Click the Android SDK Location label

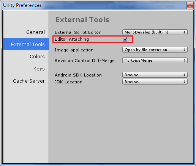[78, 75]
